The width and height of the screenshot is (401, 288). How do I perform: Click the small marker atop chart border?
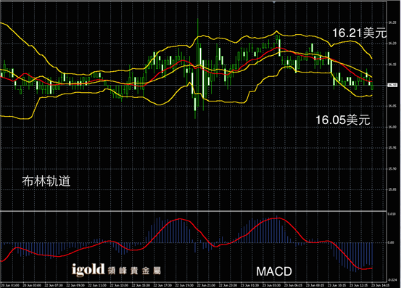point(274,1)
